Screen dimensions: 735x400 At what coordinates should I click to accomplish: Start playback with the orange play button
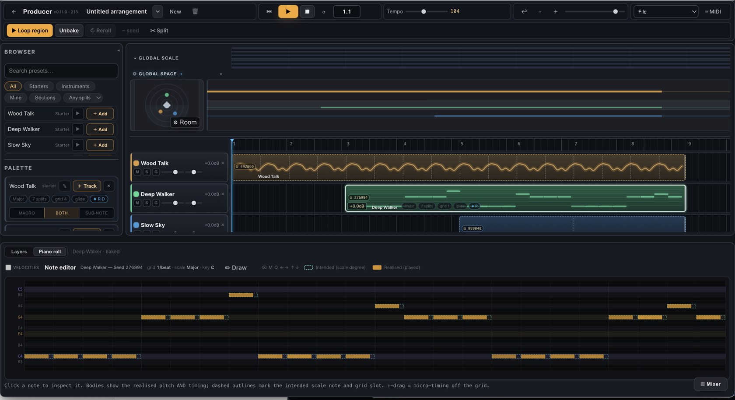tap(288, 12)
